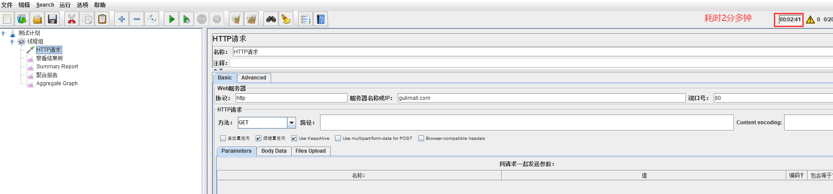Create a new test plan via New icon

tap(7, 19)
